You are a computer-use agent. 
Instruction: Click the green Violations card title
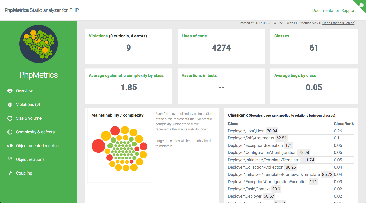tap(98, 36)
